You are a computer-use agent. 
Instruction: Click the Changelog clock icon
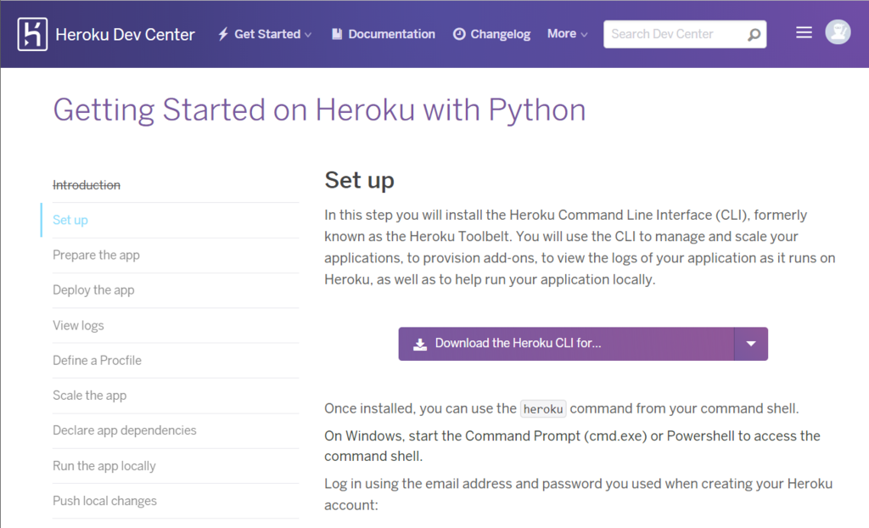tap(459, 34)
